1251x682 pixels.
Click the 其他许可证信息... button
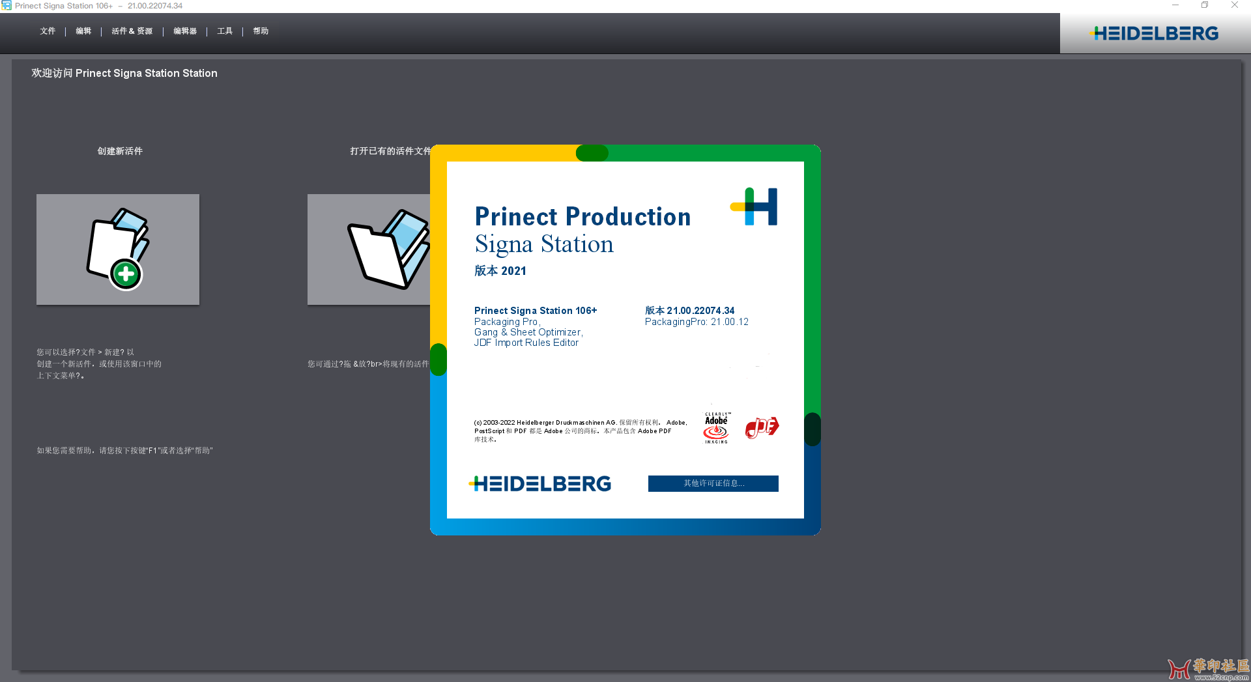[x=713, y=483]
